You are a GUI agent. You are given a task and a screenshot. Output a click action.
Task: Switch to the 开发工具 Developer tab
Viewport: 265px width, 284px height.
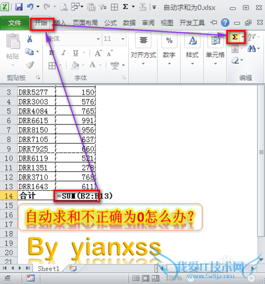[x=192, y=23]
